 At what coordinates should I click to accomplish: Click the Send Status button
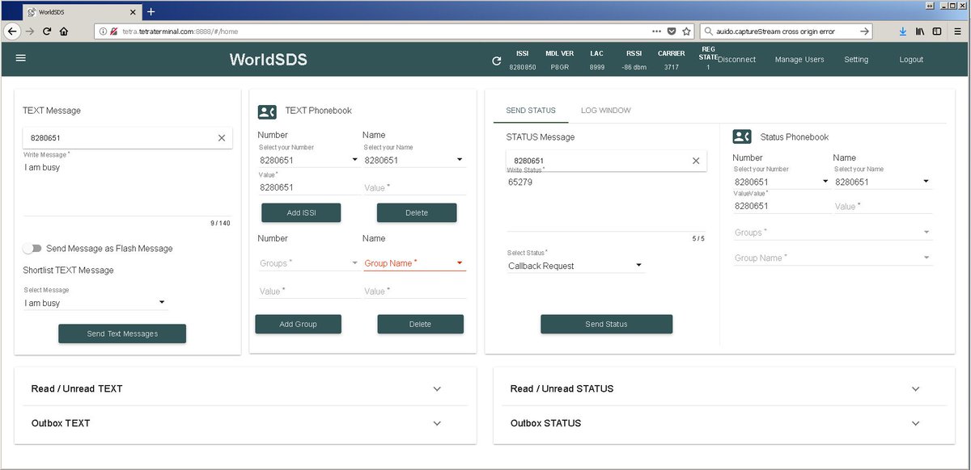tap(606, 324)
